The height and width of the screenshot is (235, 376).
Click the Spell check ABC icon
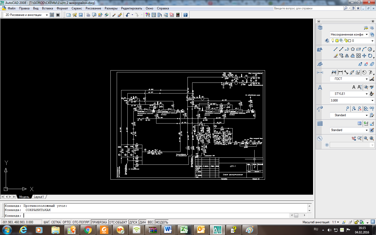click(372, 87)
